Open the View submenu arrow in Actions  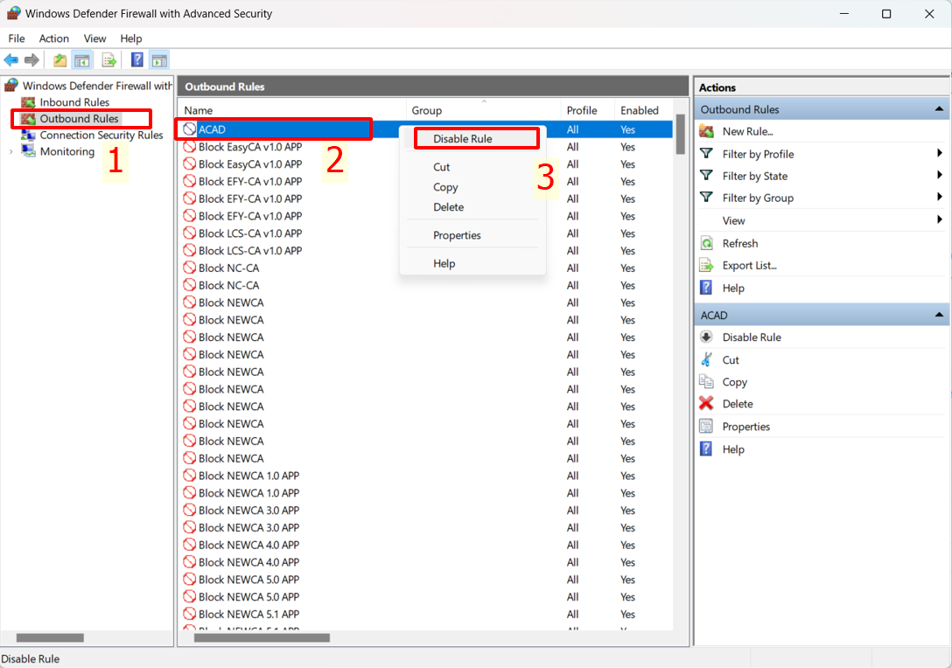[x=939, y=219]
